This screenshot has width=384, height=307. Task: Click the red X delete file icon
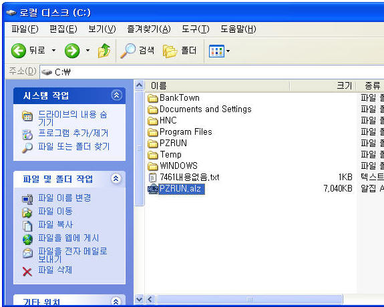tap(27, 272)
